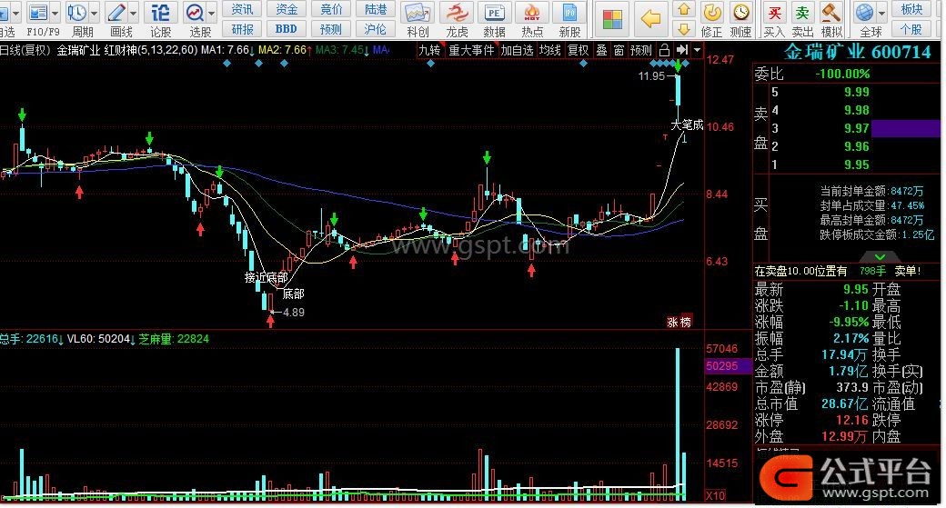Open the 热点 hot topics flame icon
The width and height of the screenshot is (946, 508).
(x=531, y=13)
